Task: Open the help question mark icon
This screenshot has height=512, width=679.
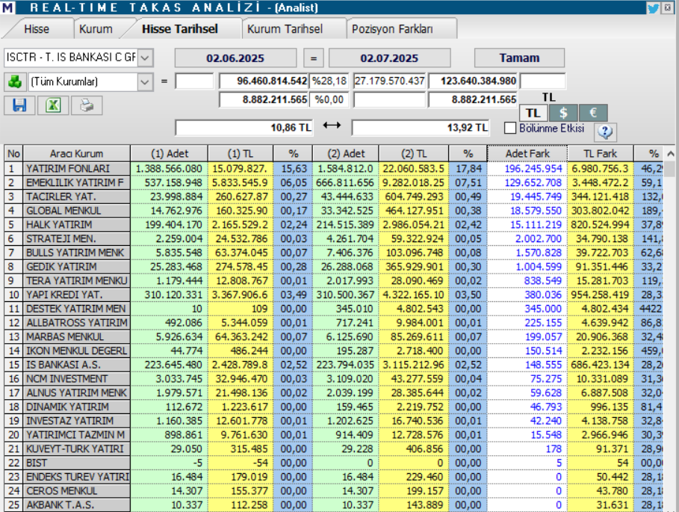Action: 605,132
